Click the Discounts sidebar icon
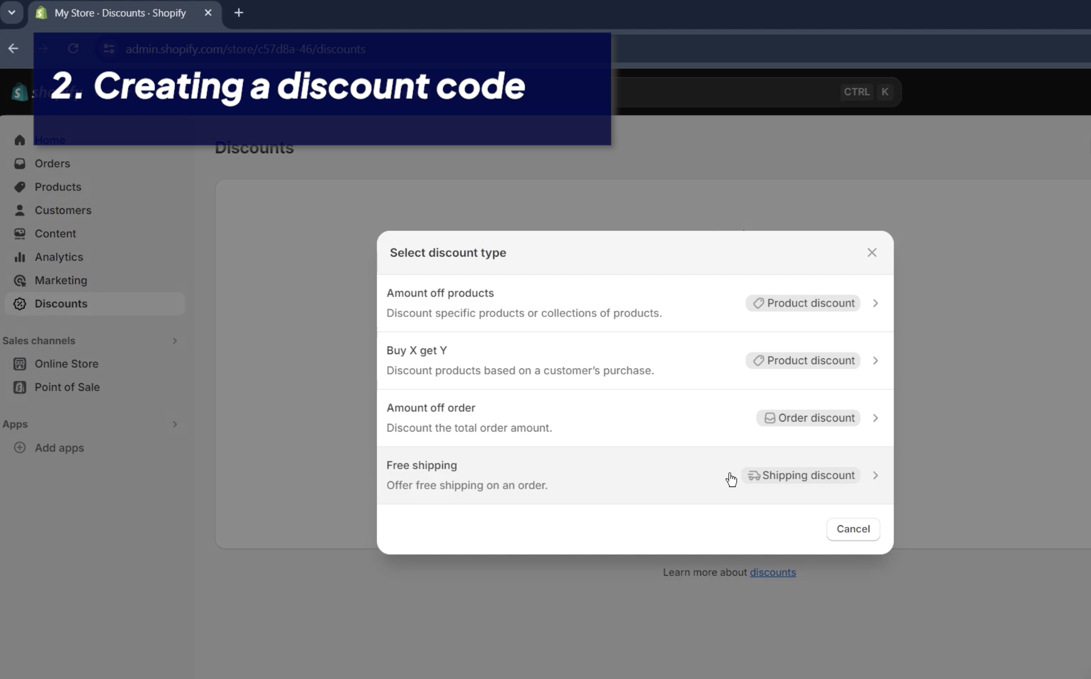The height and width of the screenshot is (679, 1091). (x=19, y=303)
